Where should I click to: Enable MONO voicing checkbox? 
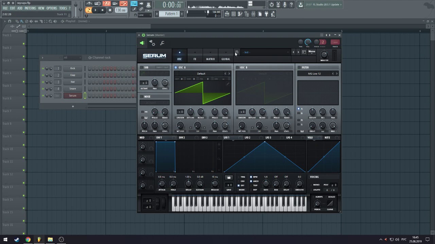click(x=311, y=185)
